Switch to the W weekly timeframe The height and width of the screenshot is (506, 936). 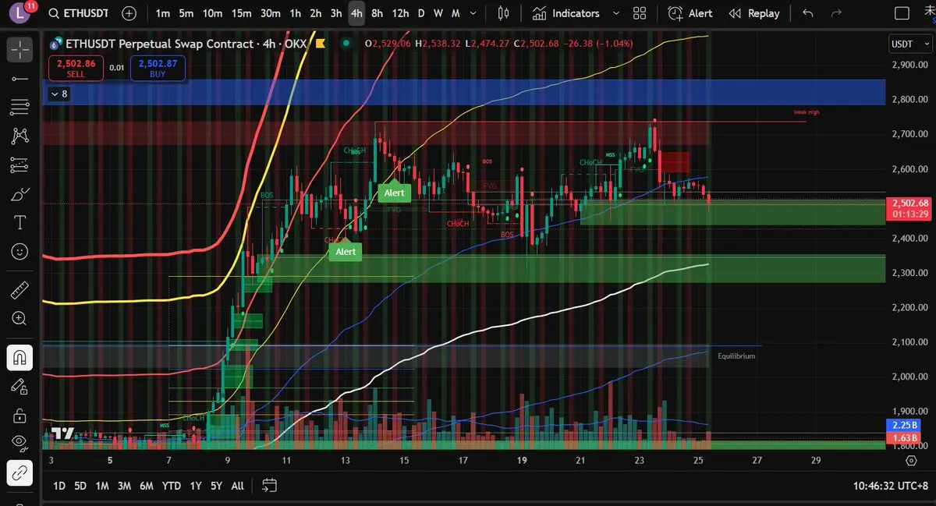coord(438,13)
